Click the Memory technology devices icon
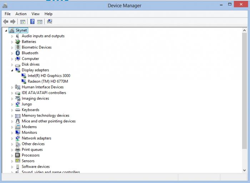This screenshot has height=183, width=250. [x=17, y=116]
